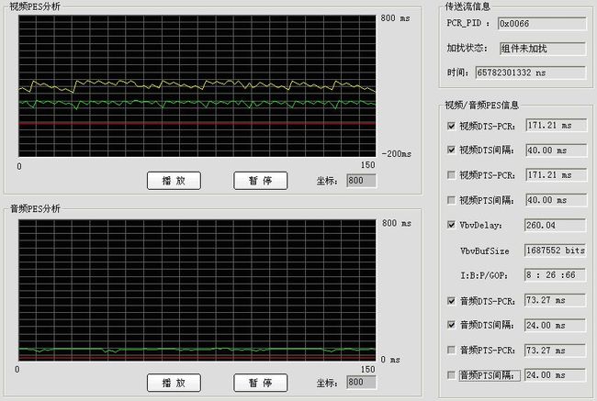Uncheck the 音频DTS-PCR checkbox
597x401 pixels.
(x=451, y=301)
